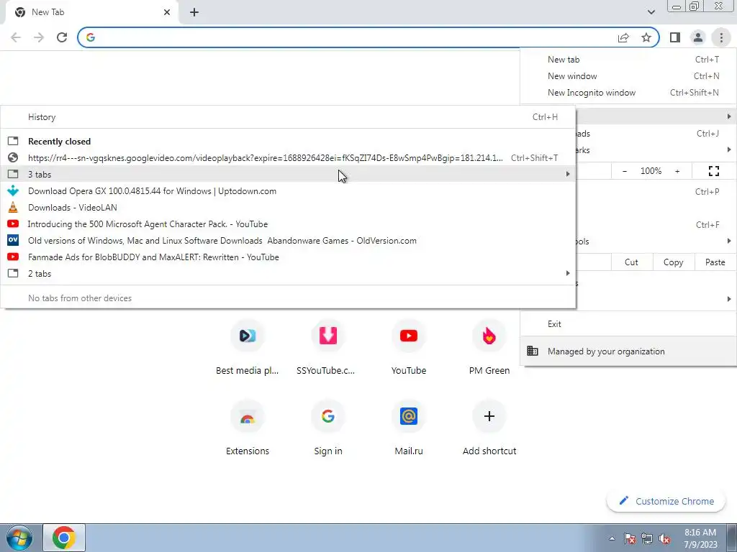Viewport: 737px width, 552px height.
Task: Bookmark this tab with the star icon
Action: pyautogui.click(x=646, y=37)
